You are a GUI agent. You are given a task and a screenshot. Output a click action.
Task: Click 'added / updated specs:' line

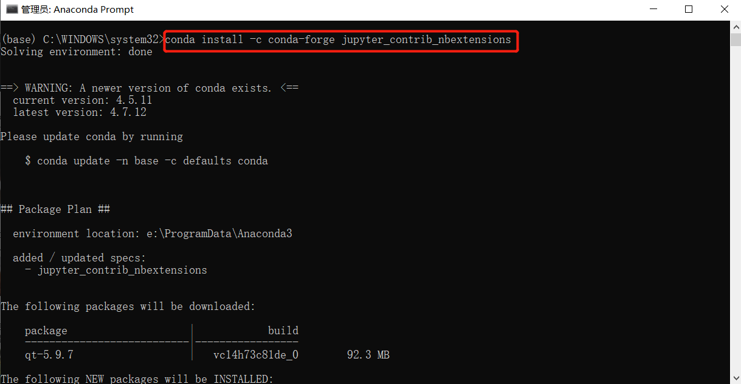click(x=80, y=258)
